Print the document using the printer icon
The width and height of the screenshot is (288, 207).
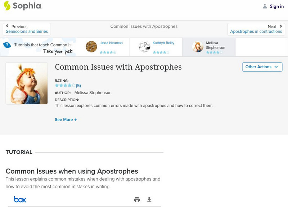coord(137,200)
